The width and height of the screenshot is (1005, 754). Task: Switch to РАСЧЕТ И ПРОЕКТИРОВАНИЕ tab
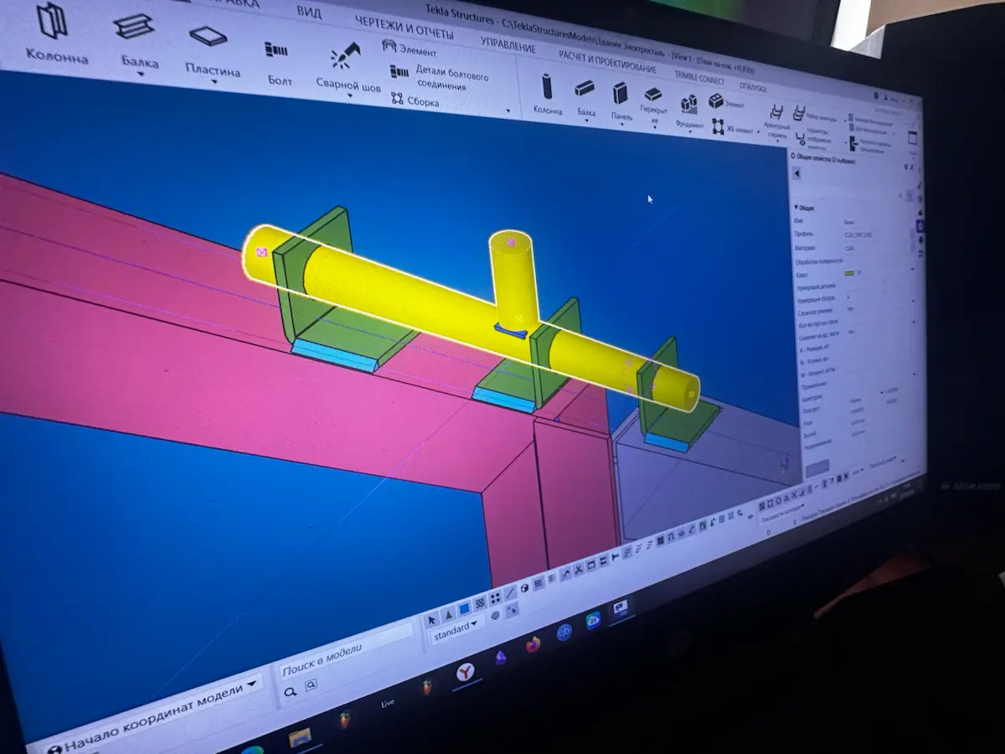click(x=607, y=61)
